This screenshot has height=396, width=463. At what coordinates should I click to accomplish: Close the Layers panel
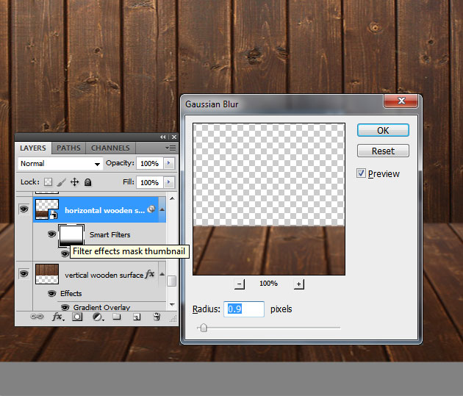(x=174, y=137)
